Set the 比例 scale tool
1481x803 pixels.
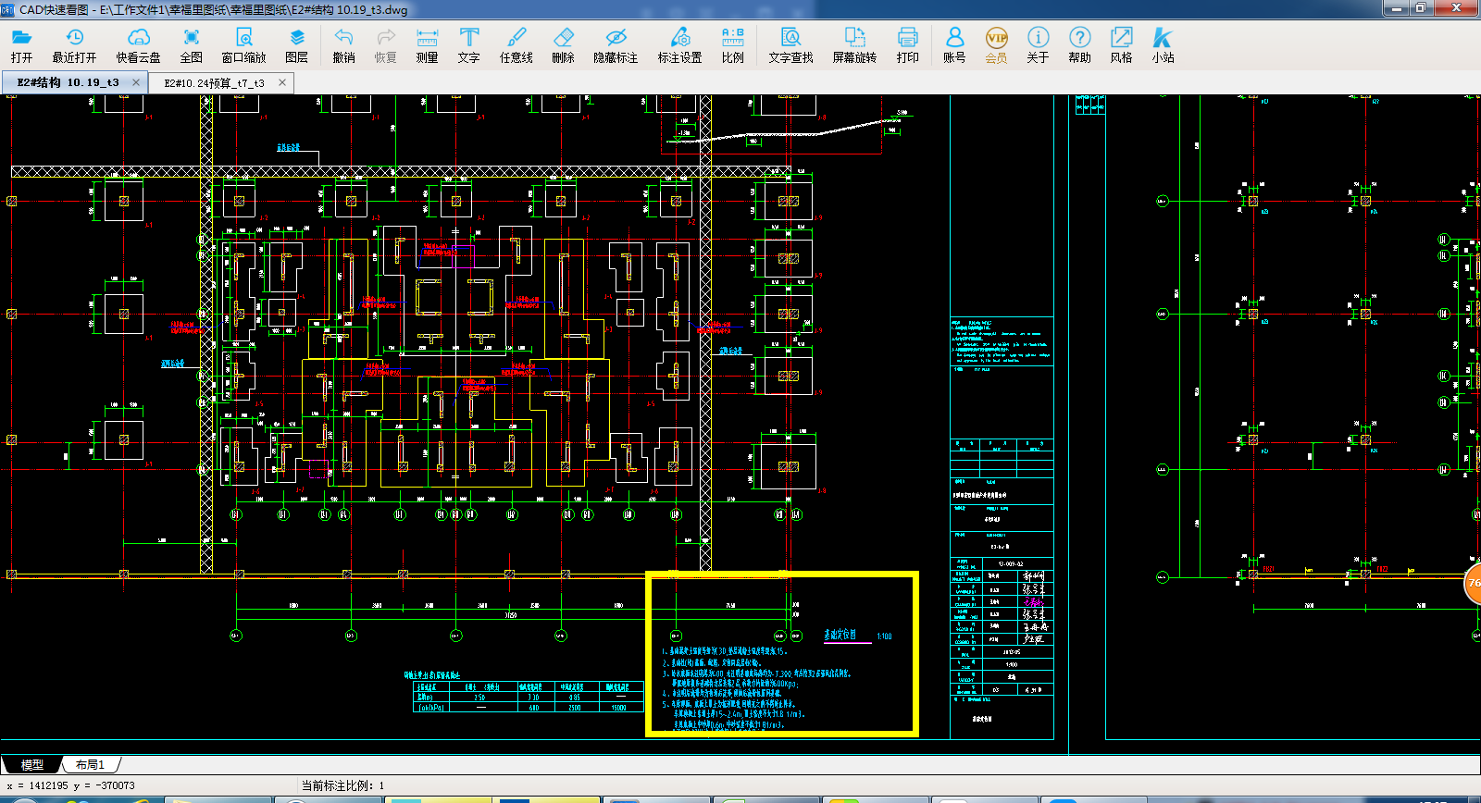[x=732, y=44]
